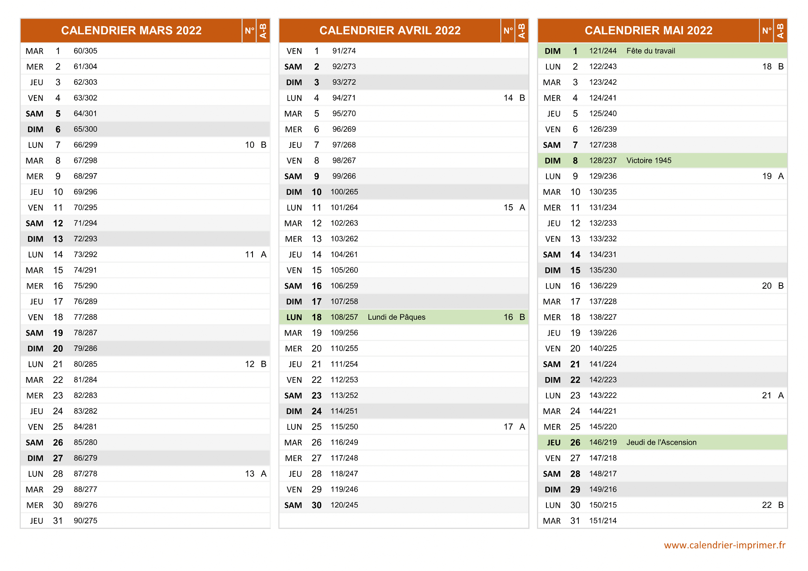808x571 pixels.
Task: Click the day count 119/246
Action: tap(344, 489)
